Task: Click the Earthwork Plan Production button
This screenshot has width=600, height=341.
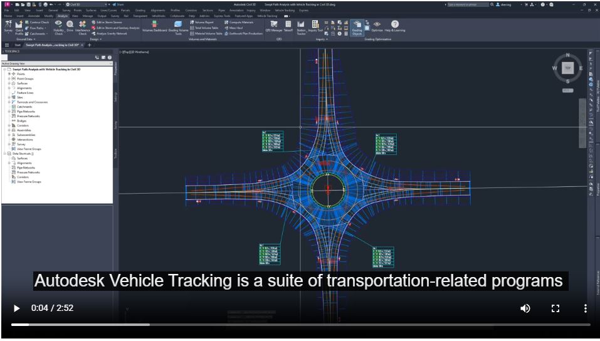Action: click(x=244, y=33)
